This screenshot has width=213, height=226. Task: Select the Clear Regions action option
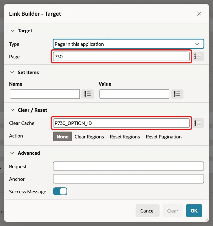tap(89, 137)
